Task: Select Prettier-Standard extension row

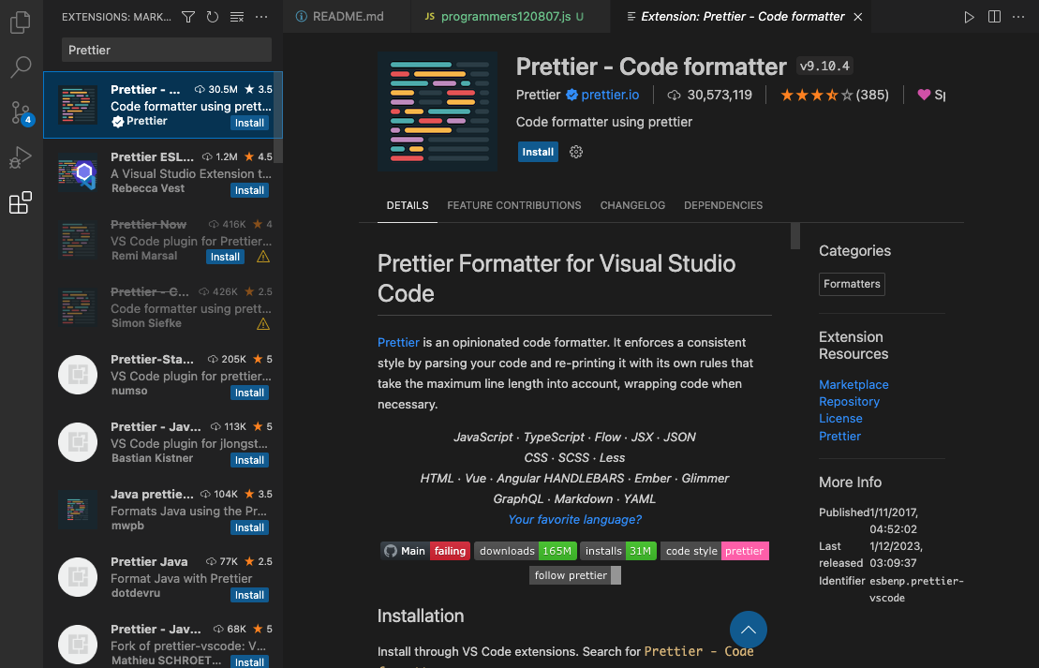Action: (x=163, y=375)
